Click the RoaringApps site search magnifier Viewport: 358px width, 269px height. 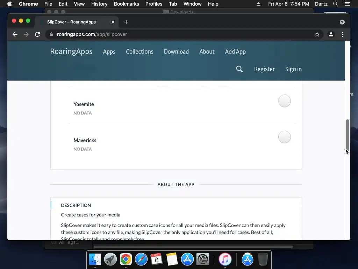[x=239, y=69]
